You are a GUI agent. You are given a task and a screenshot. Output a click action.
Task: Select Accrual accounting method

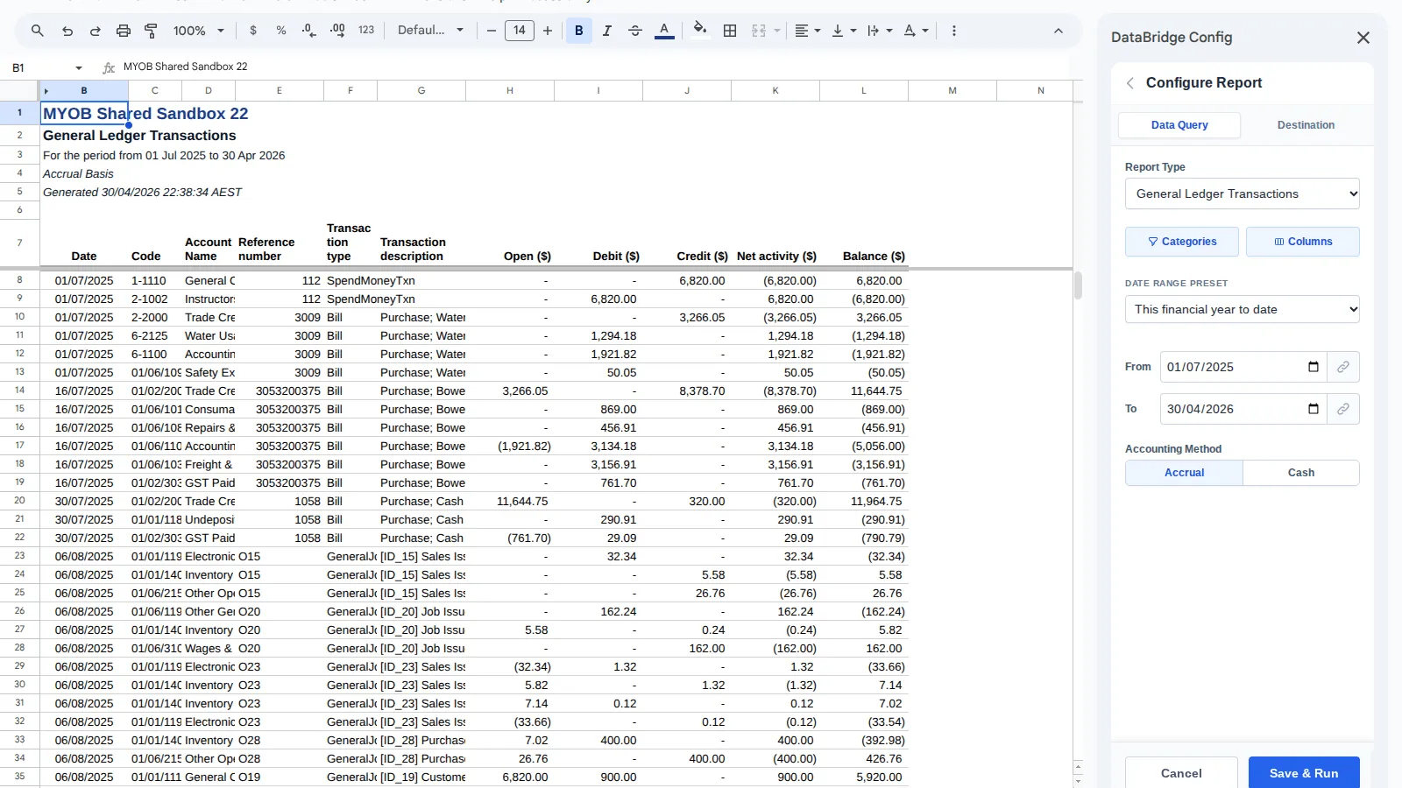[x=1184, y=473]
